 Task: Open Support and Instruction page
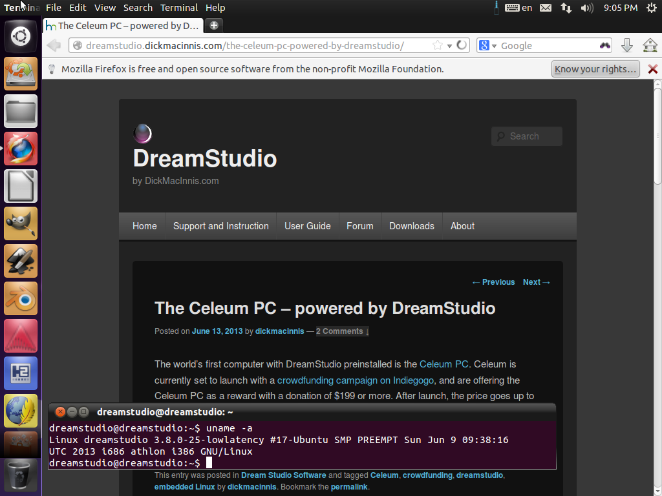[x=221, y=226]
